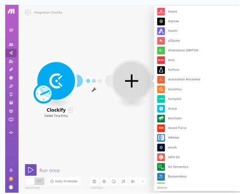Click the auto-align magic wand icon

pos(123,181)
